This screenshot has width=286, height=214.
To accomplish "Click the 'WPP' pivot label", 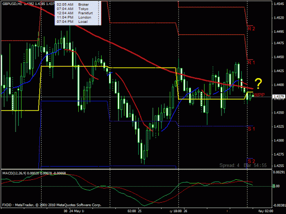I will pyautogui.click(x=259, y=95).
